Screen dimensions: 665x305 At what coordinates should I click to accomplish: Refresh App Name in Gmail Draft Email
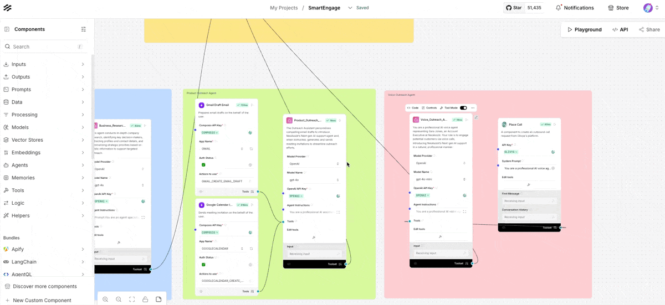point(251,149)
